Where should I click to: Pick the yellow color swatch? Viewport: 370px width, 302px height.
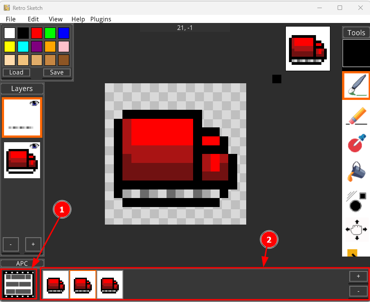[9, 46]
